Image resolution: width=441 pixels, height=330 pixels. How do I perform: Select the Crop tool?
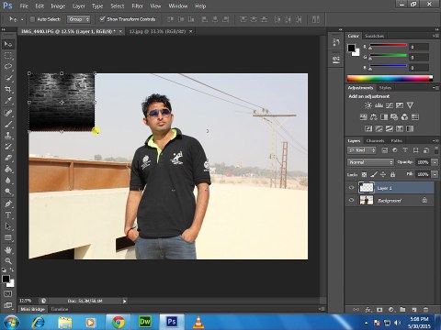[8, 89]
